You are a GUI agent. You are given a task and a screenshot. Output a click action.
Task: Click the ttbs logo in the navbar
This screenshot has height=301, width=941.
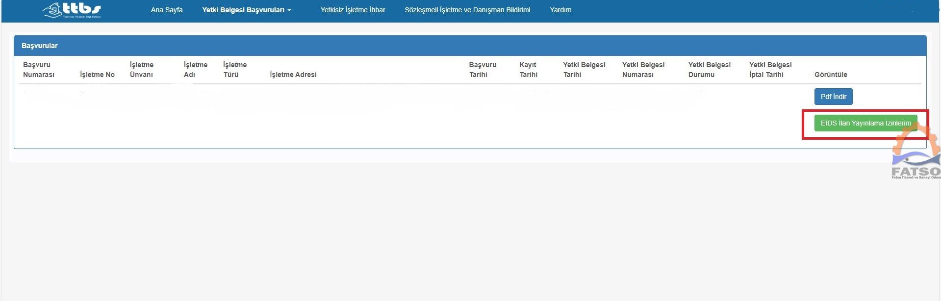(x=72, y=10)
